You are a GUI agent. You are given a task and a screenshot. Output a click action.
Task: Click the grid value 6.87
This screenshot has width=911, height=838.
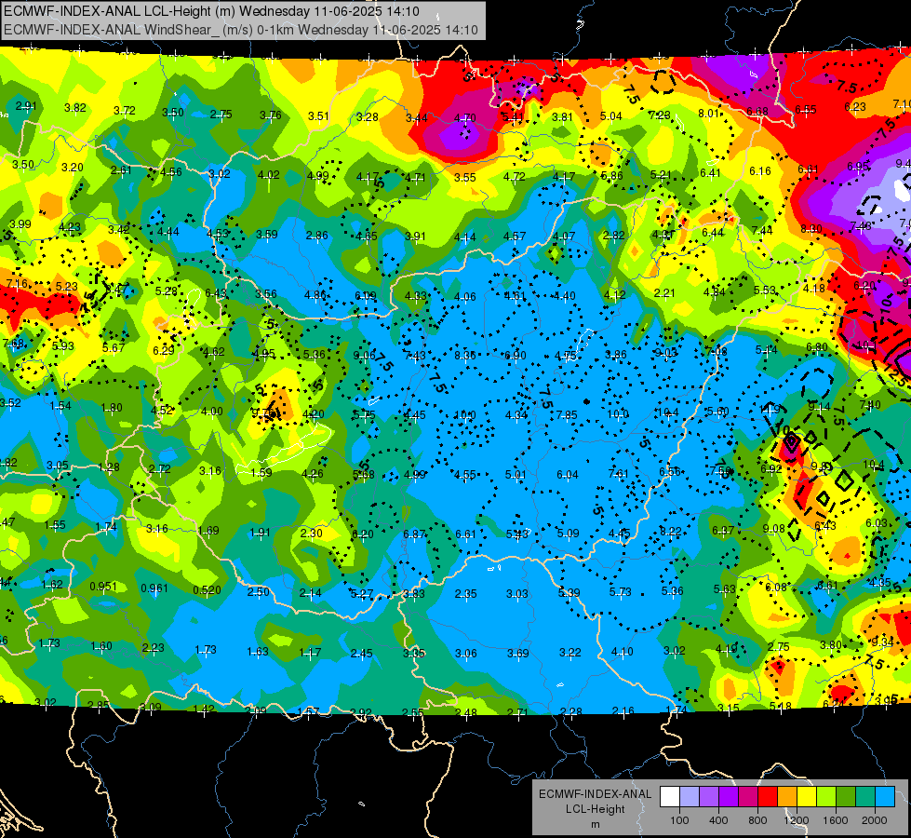coord(414,534)
